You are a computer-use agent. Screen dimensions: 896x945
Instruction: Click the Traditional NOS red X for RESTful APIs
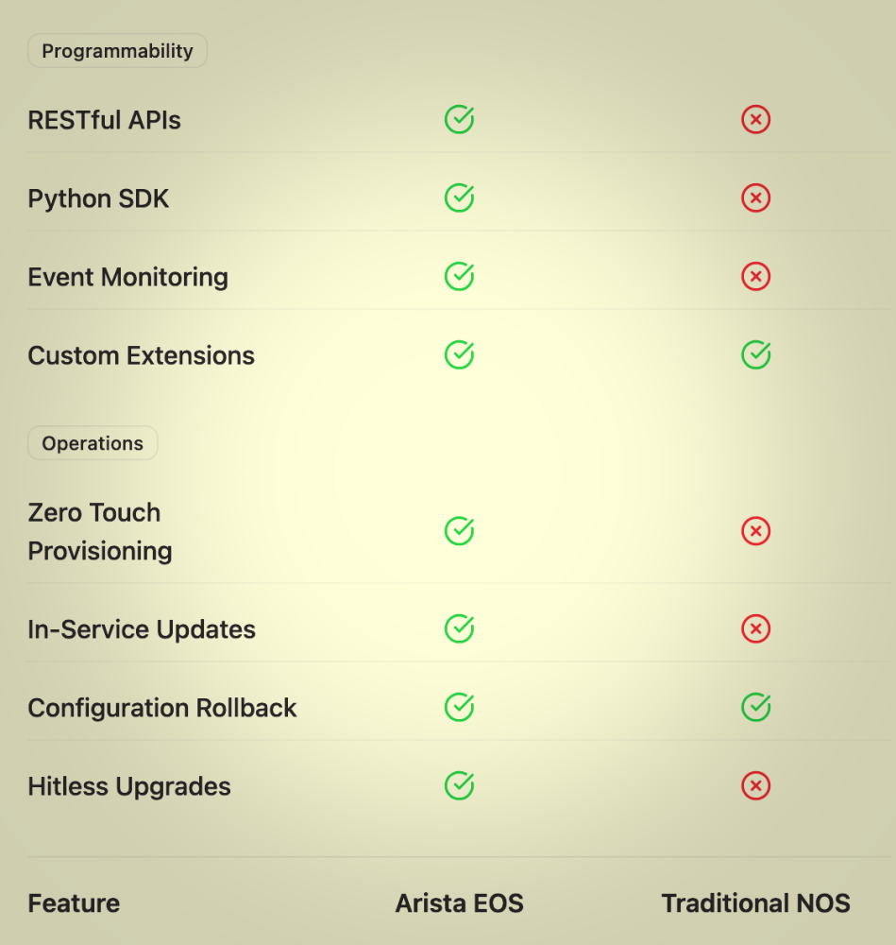[x=755, y=120]
